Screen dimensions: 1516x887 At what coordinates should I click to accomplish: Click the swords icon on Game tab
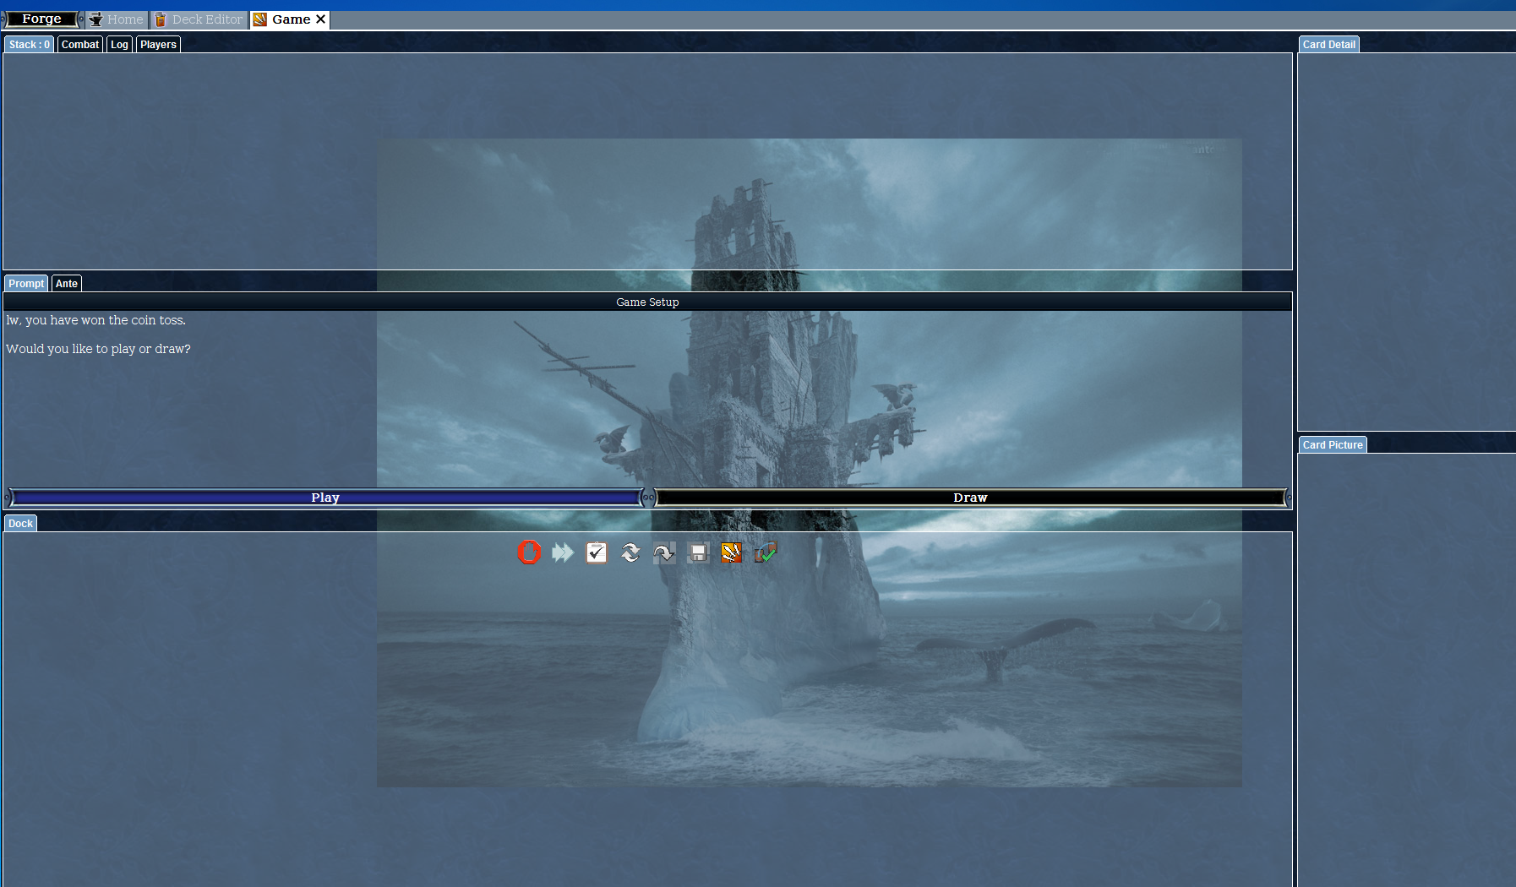[260, 19]
